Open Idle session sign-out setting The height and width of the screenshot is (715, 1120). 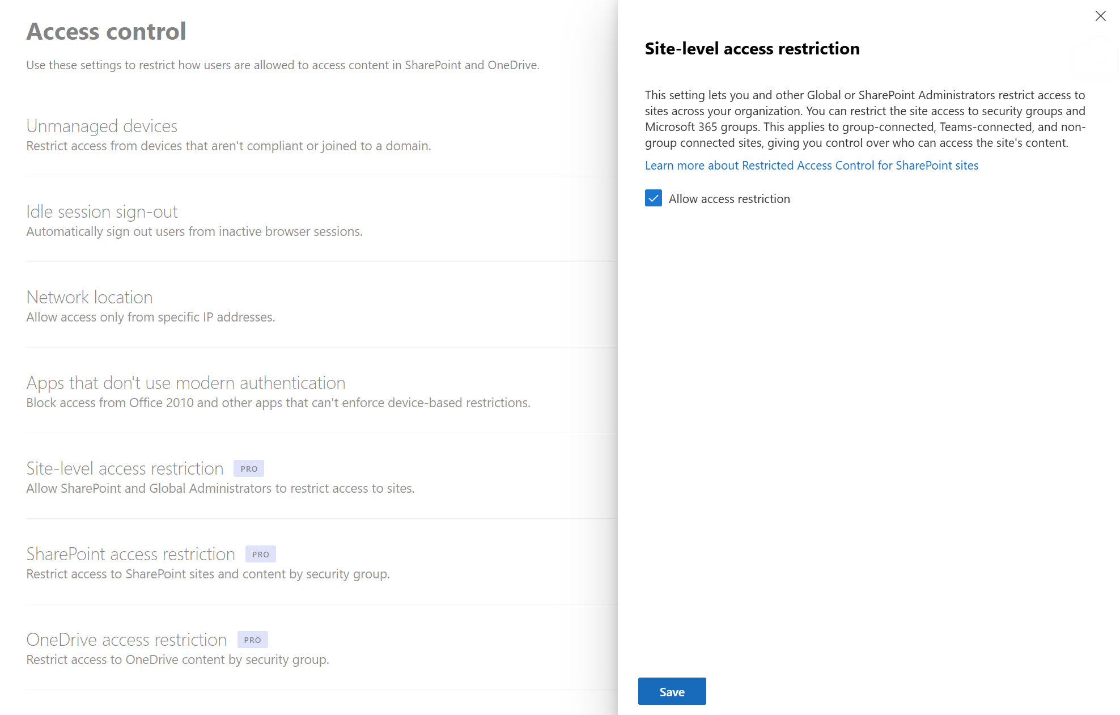click(102, 211)
